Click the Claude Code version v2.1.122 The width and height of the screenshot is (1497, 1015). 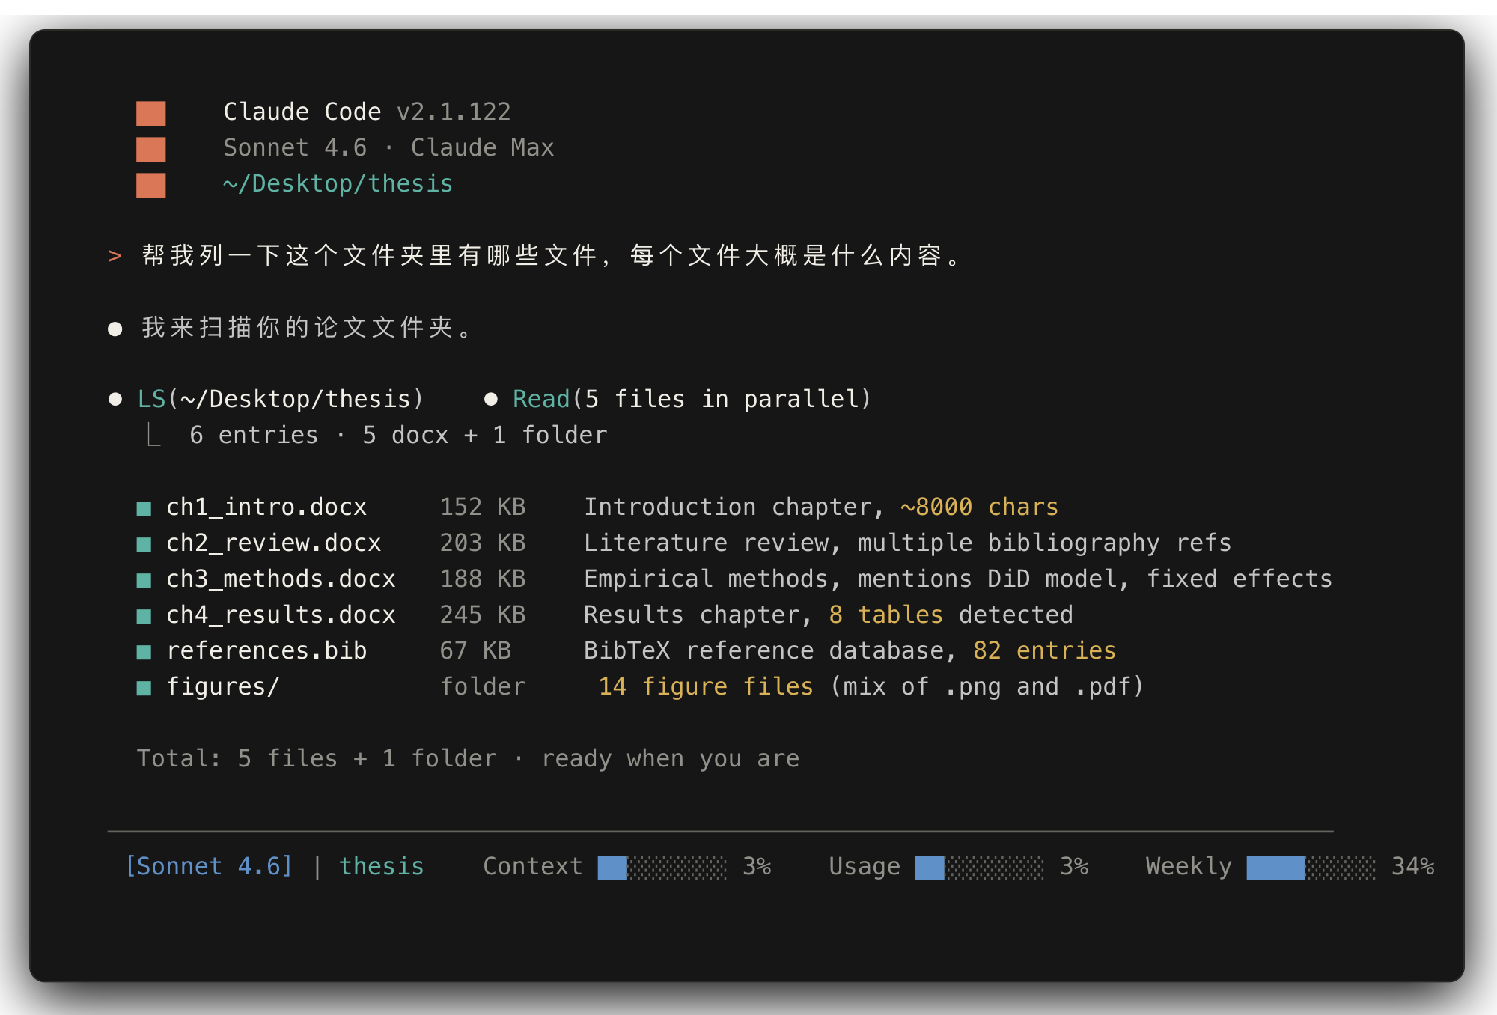click(454, 112)
